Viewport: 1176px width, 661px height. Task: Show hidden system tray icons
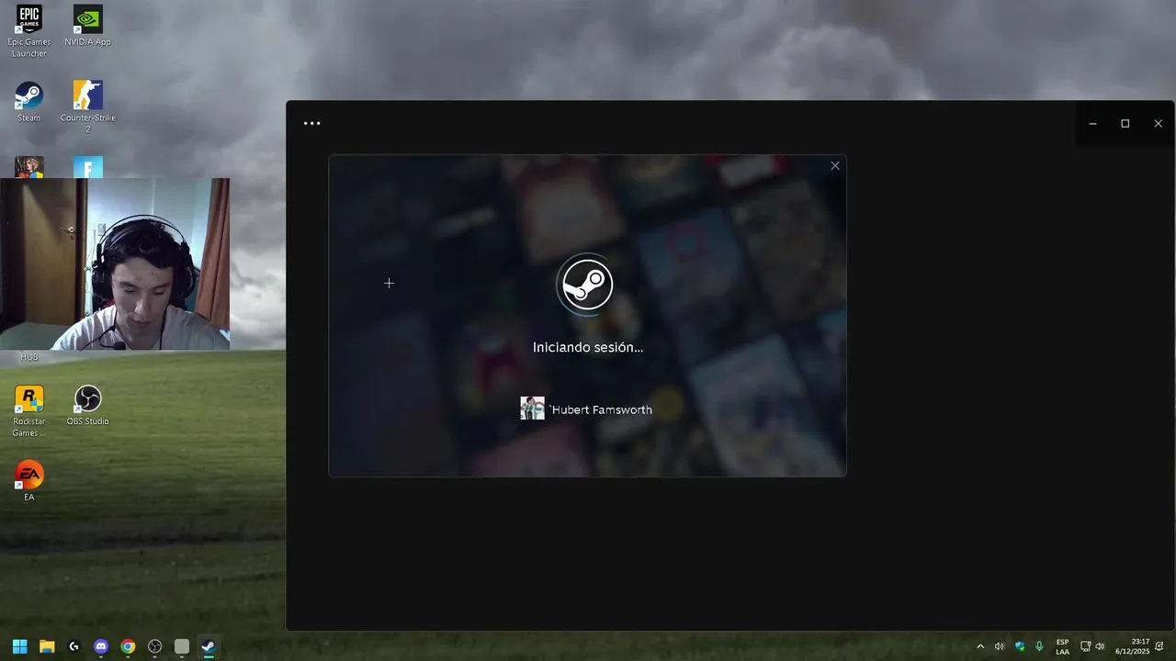(980, 646)
